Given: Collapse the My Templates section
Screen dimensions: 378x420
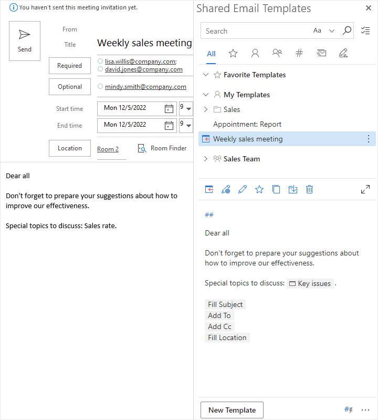Looking at the screenshot, I should click(x=206, y=95).
